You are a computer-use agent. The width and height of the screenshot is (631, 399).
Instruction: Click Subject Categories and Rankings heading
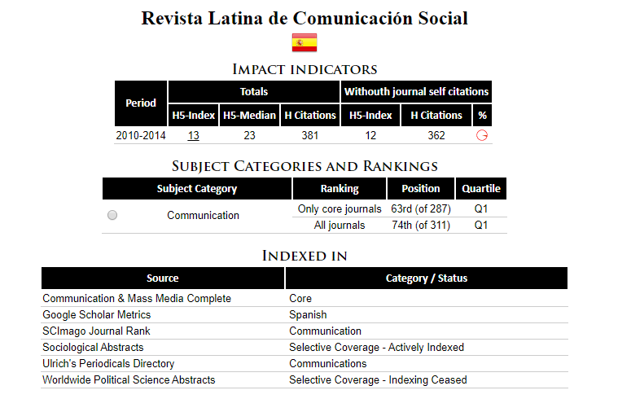(305, 166)
